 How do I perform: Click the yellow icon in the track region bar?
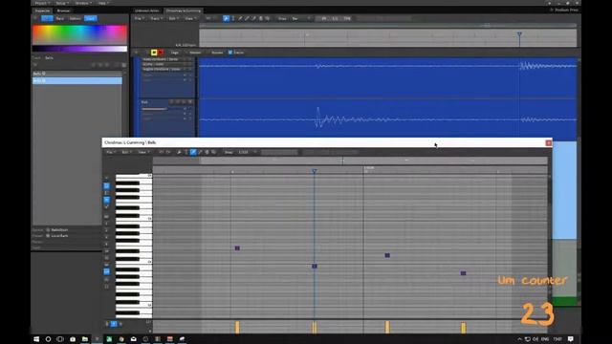pyautogui.click(x=154, y=53)
